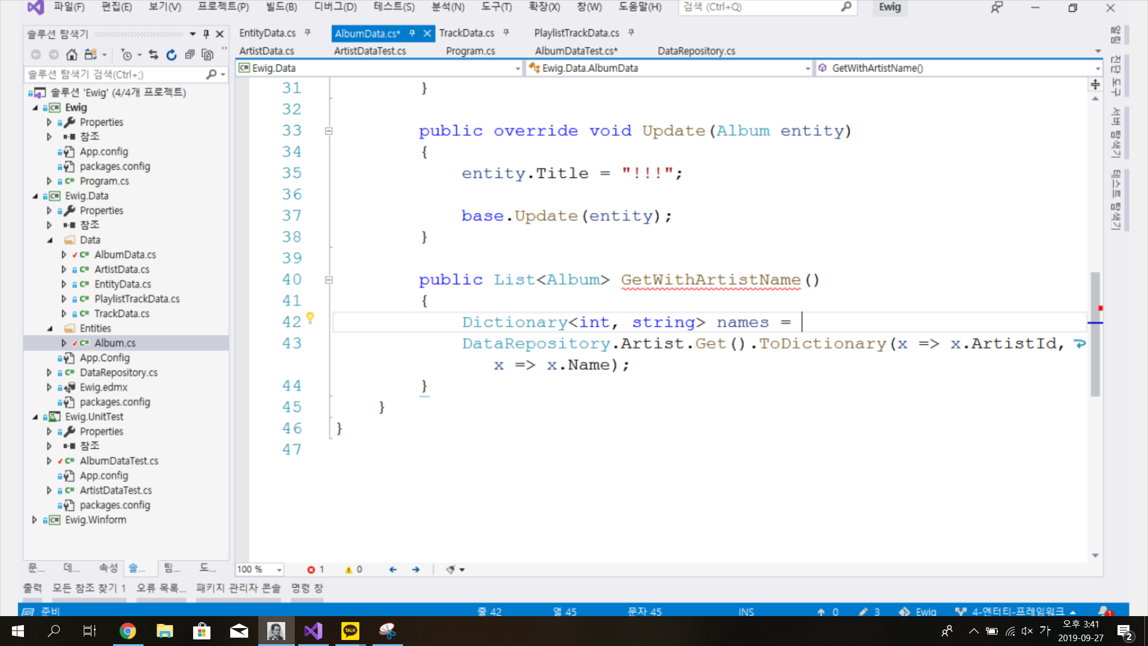Click navigate backward arrow below the editor
Screen dimensions: 1148x646
(x=393, y=569)
